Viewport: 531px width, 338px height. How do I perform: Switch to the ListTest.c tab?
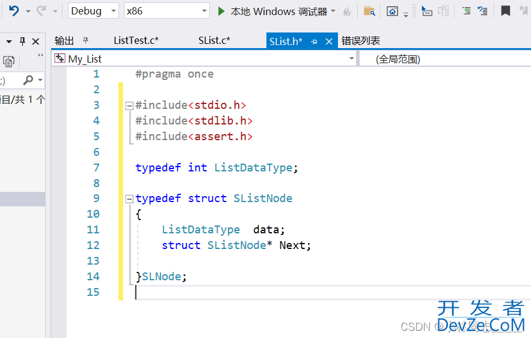136,41
